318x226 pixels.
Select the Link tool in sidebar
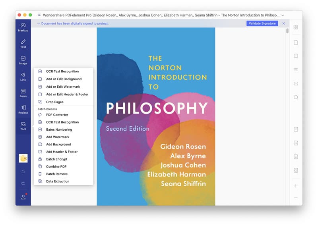tap(23, 77)
